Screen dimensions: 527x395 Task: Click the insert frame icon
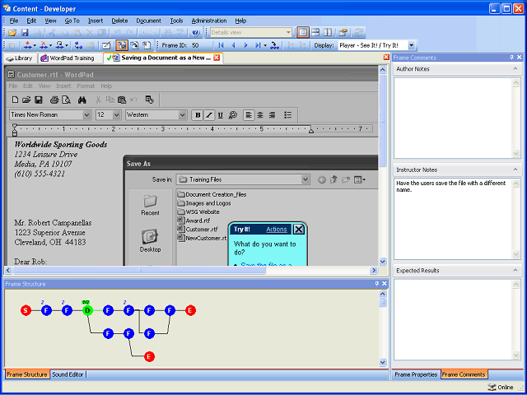point(27,45)
